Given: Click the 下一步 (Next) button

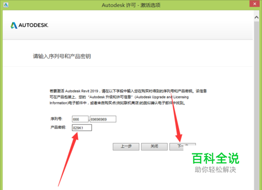Looking at the screenshot, I should click(182, 146).
